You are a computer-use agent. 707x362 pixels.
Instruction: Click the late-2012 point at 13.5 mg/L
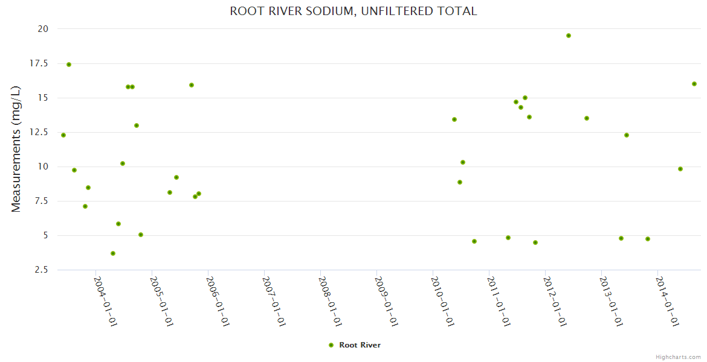pyautogui.click(x=587, y=118)
